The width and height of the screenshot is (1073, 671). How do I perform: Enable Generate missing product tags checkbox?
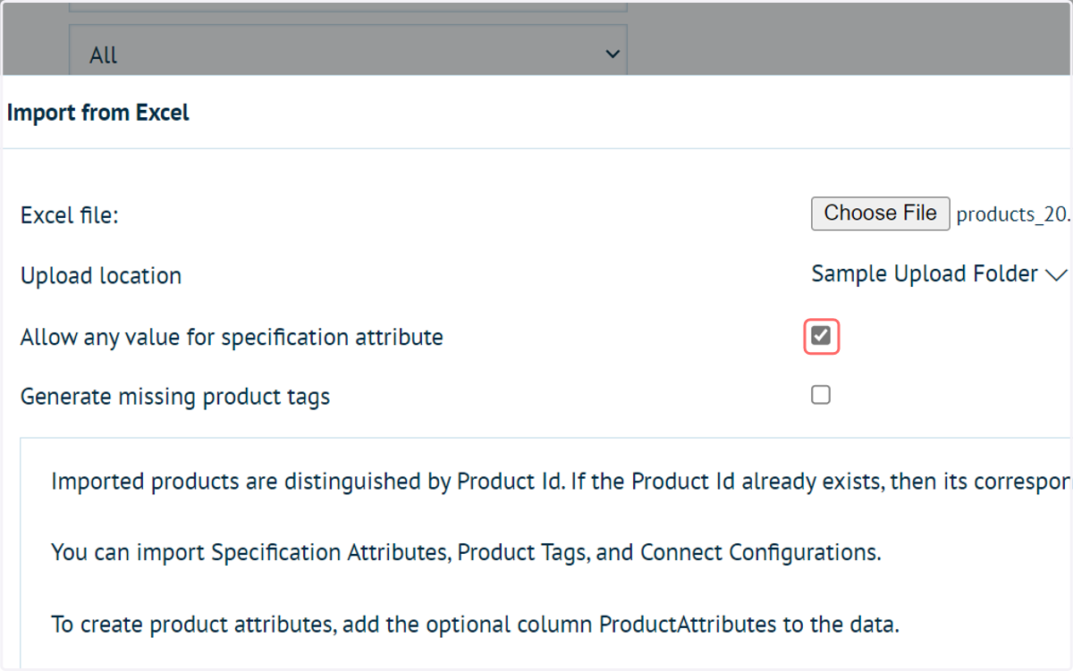point(821,395)
